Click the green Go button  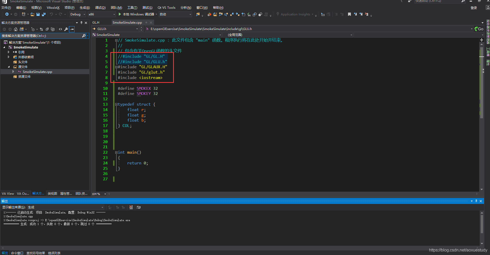click(x=479, y=29)
